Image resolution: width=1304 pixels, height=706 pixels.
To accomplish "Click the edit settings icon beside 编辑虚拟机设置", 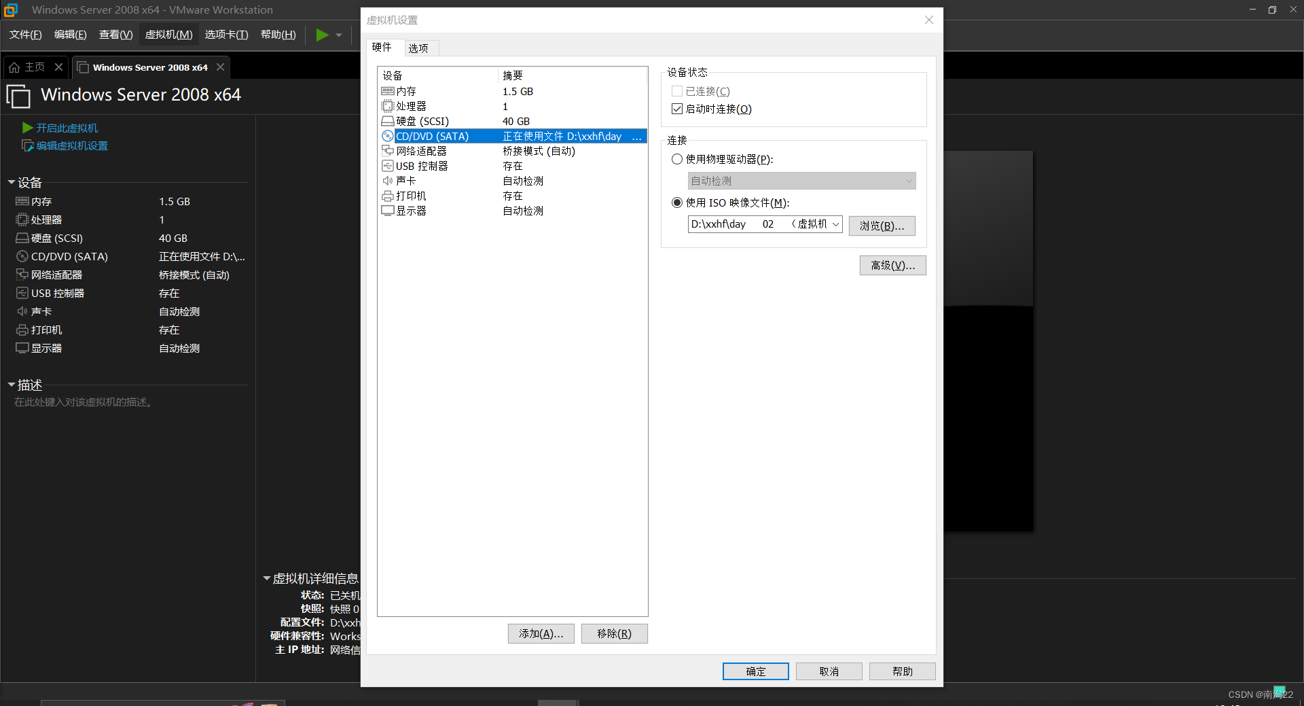I will (x=28, y=145).
